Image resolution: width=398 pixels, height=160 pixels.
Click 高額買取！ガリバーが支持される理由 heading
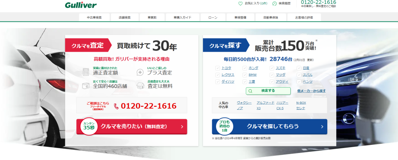pyautogui.click(x=131, y=59)
